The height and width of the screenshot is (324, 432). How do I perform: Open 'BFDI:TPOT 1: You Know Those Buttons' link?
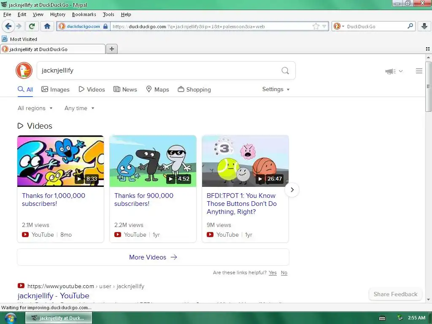click(242, 204)
